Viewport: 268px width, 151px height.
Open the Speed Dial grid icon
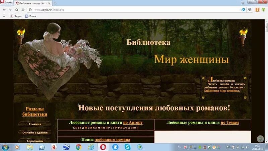pos(23,10)
